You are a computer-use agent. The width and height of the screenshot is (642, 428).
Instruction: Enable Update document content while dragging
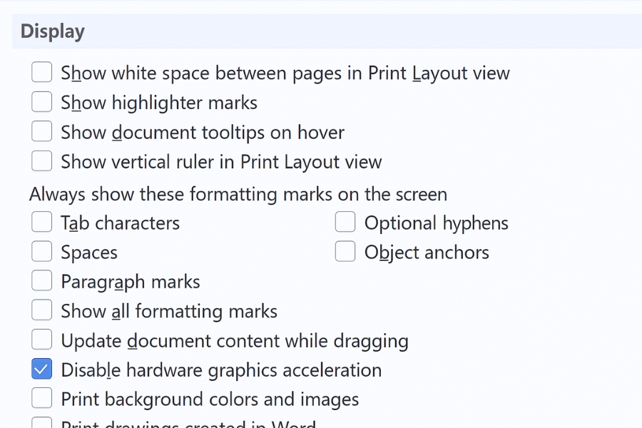42,340
